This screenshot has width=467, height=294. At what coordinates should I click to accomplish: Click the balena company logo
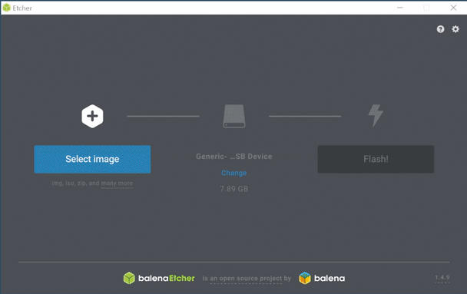322,278
